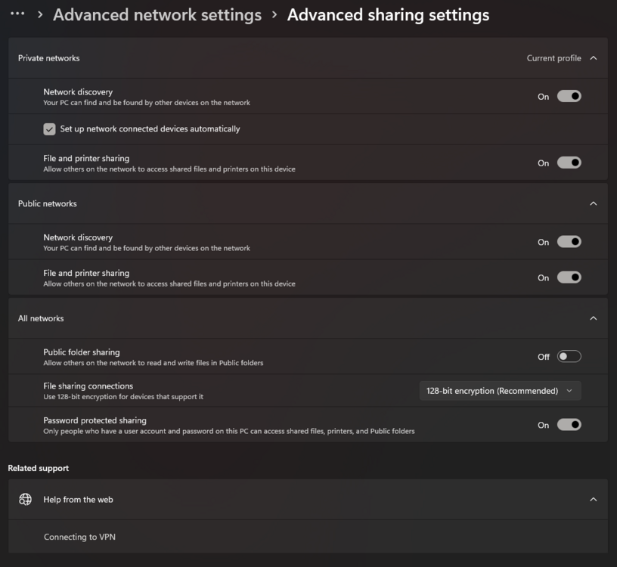
Task: Turn off Password protected sharing toggle
Action: pyautogui.click(x=569, y=425)
